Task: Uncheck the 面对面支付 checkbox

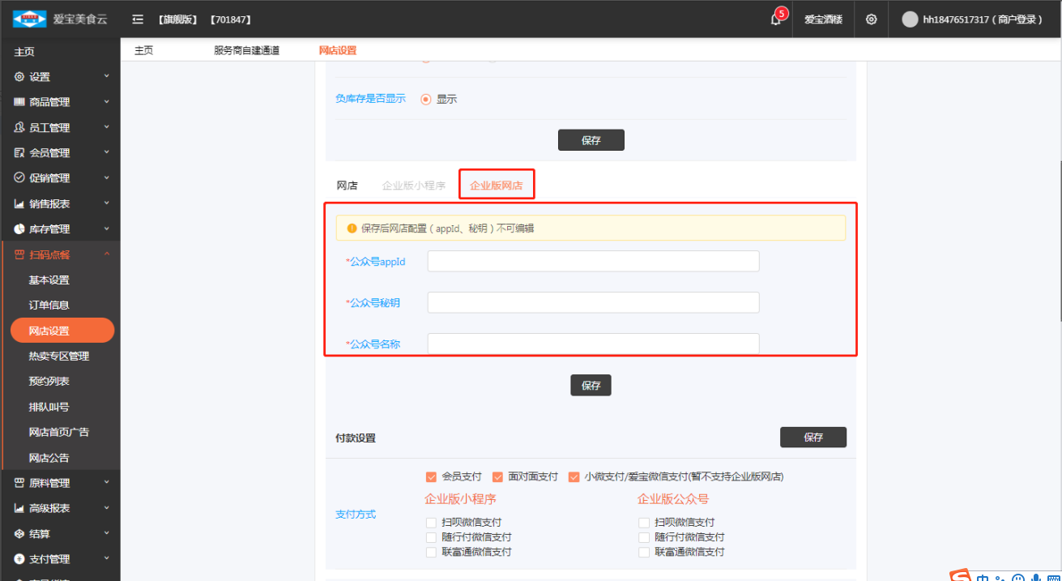Action: [498, 476]
